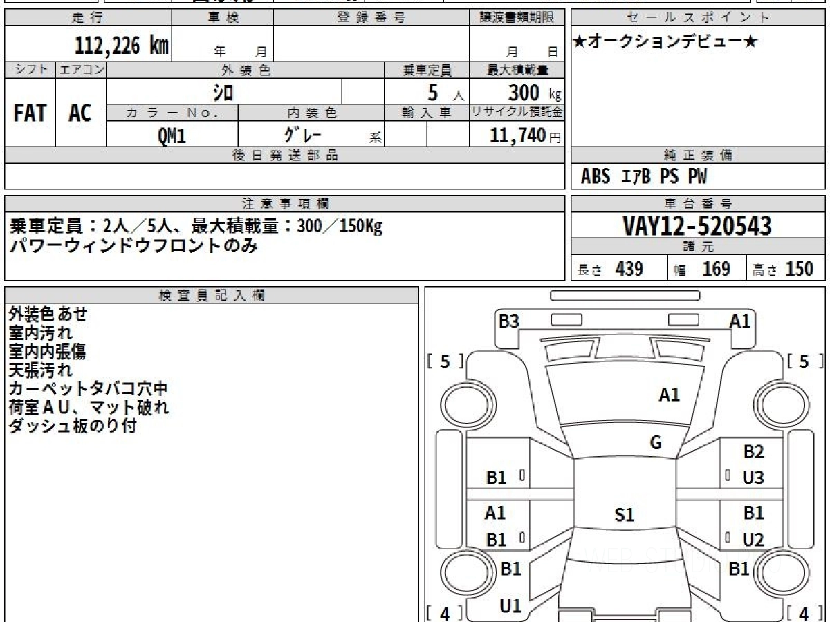Select the 最大積載量 header
The image size is (830, 622).
[517, 70]
